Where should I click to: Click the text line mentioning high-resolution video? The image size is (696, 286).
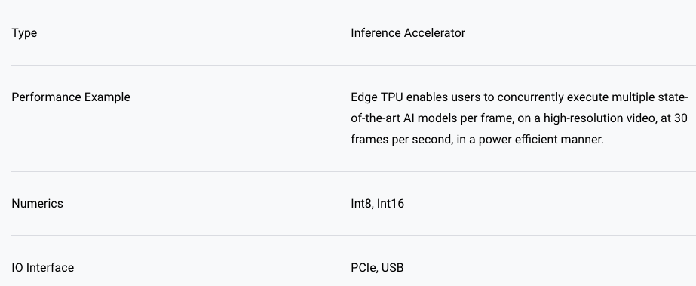pos(519,118)
